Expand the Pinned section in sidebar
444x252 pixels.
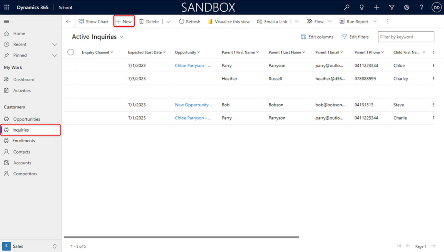pyautogui.click(x=55, y=55)
